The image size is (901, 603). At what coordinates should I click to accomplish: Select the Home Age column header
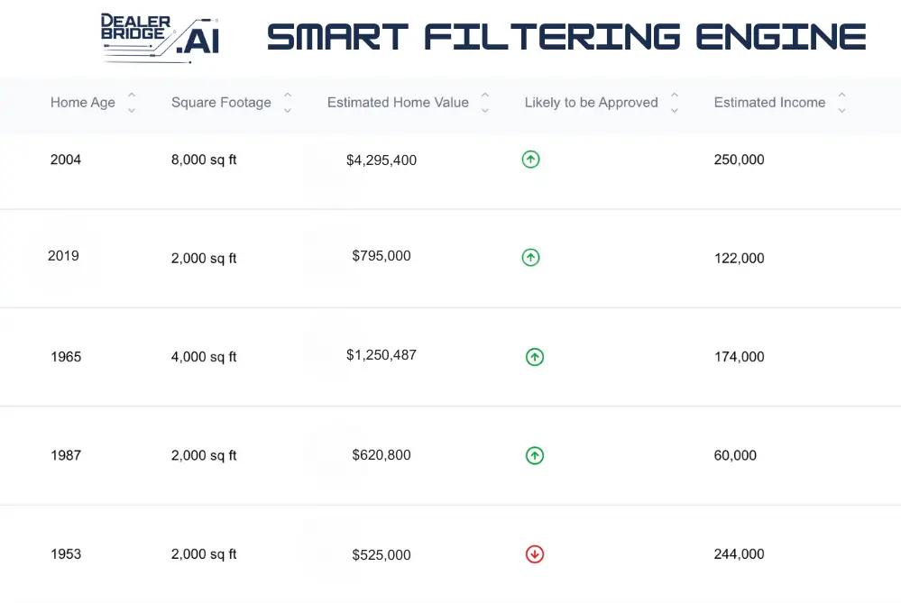(x=83, y=102)
